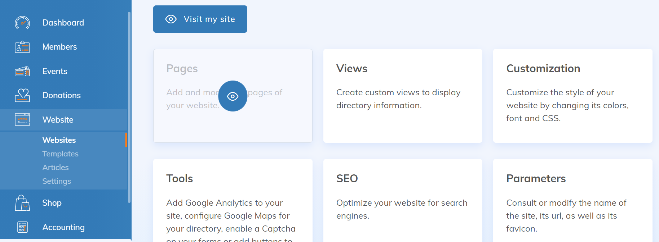
Task: Click the Accounting calculator icon
Action: (x=22, y=227)
